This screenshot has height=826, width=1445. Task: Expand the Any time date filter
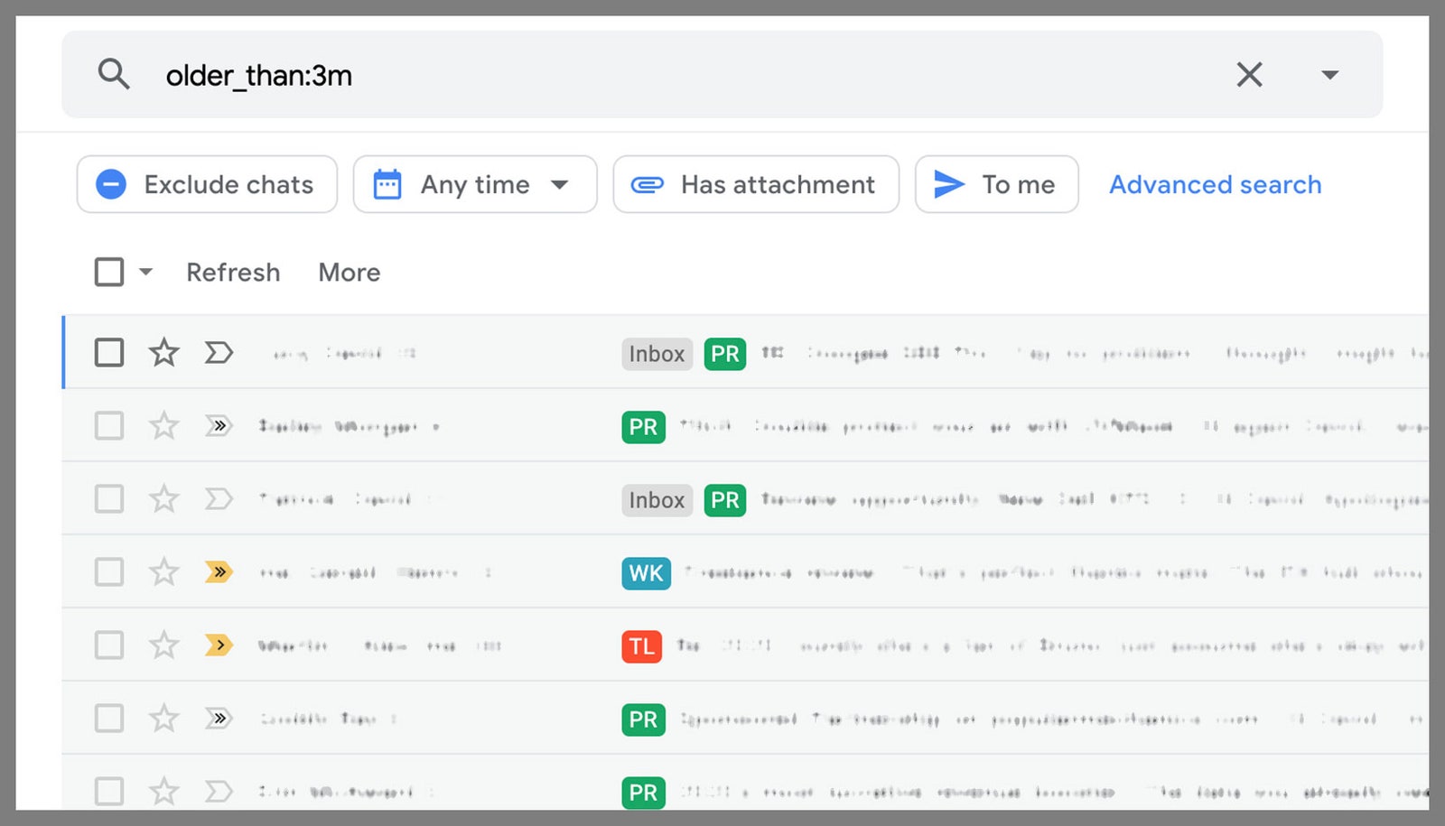point(474,184)
